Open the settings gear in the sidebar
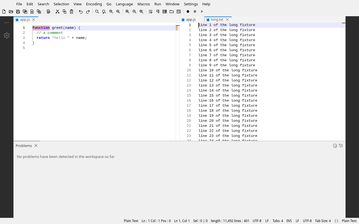359x224 pixels. coord(7,36)
